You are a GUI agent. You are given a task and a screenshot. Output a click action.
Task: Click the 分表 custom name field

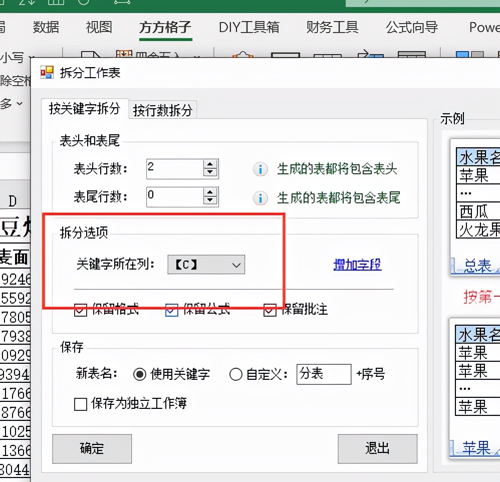(324, 374)
